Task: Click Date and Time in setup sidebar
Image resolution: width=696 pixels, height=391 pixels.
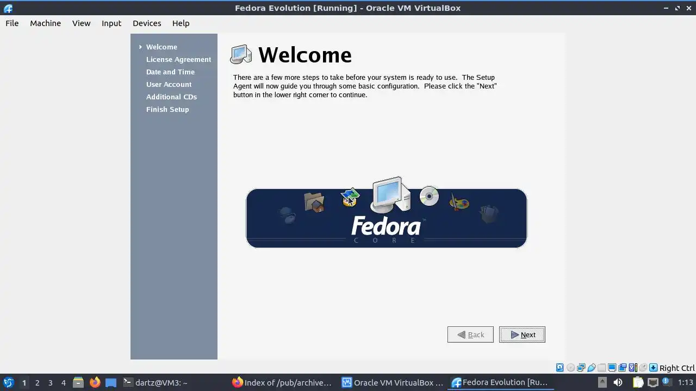Action: (170, 72)
